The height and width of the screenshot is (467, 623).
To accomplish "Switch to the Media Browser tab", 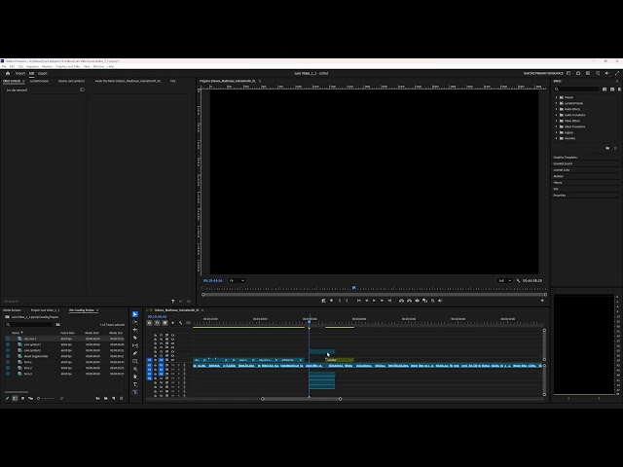I will [12, 310].
